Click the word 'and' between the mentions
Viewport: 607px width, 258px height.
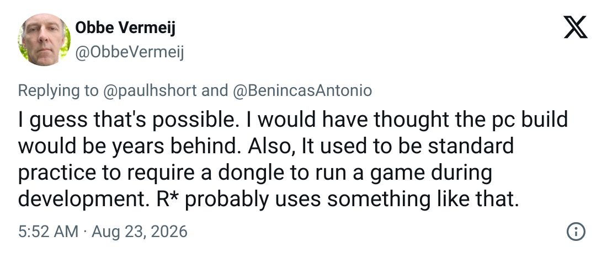click(x=215, y=90)
